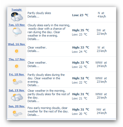Viewport: 123px width, 127px height.
Task: Click the cloudy sun icon for Saturday
Action: click(17, 97)
